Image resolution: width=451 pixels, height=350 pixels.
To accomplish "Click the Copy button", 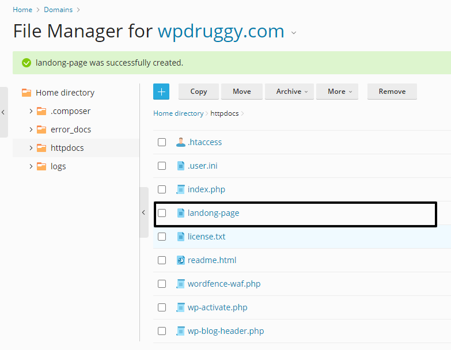I will click(x=199, y=92).
